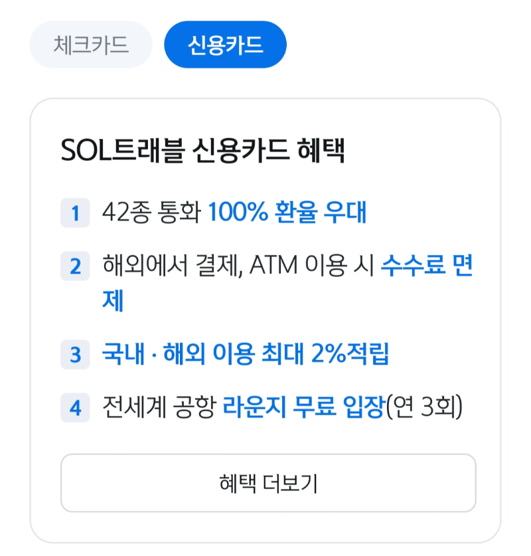Click the numbered badge 2 icon
This screenshot has width=531, height=556.
pyautogui.click(x=75, y=266)
